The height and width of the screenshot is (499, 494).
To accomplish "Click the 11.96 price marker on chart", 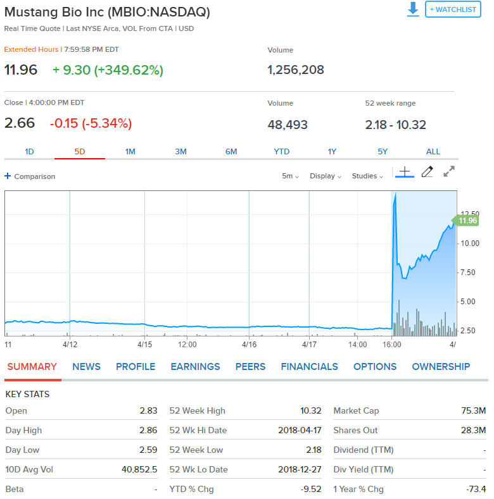I will pos(465,221).
